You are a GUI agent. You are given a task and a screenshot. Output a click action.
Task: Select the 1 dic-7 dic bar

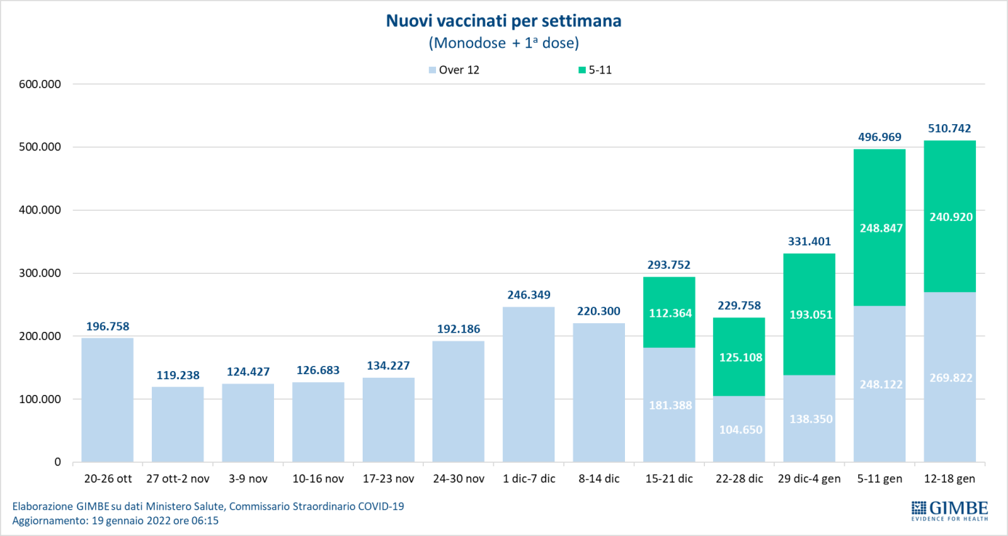click(x=529, y=384)
